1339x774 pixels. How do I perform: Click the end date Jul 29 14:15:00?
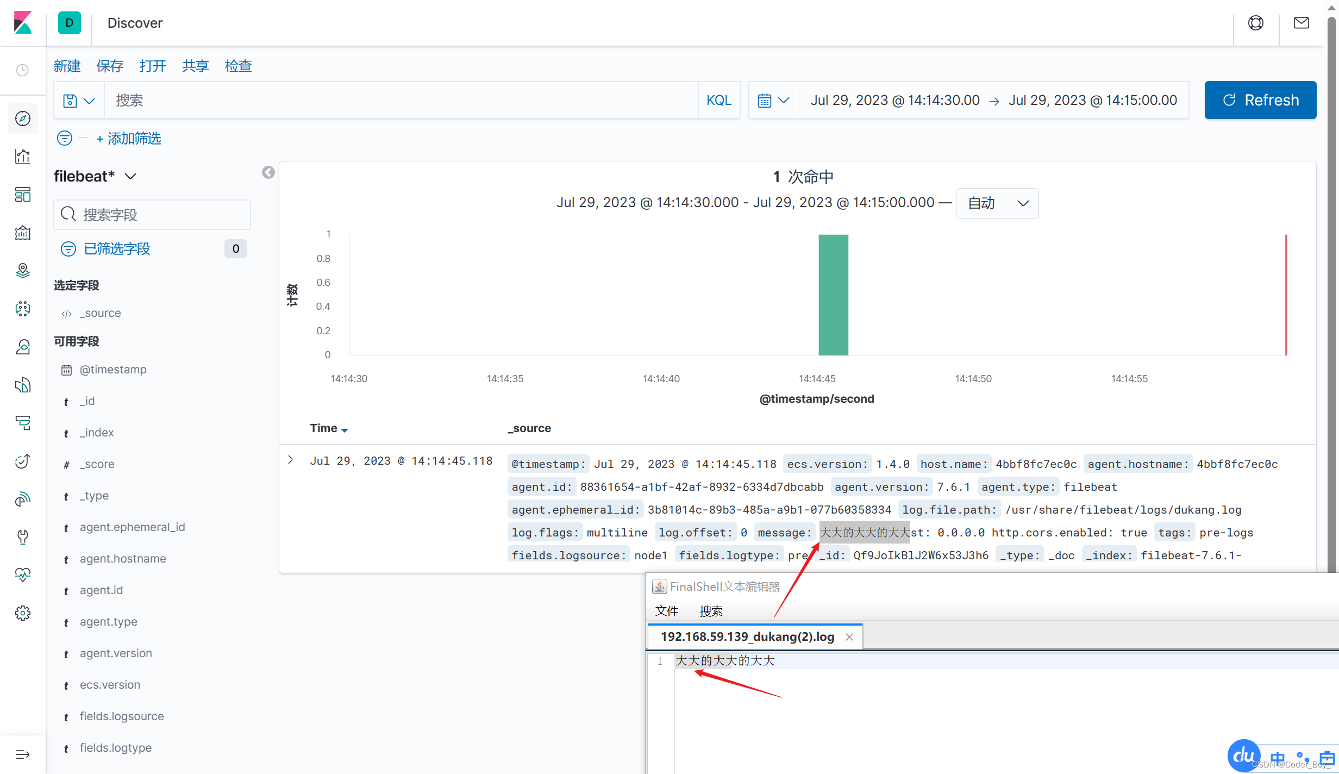pyautogui.click(x=1093, y=101)
